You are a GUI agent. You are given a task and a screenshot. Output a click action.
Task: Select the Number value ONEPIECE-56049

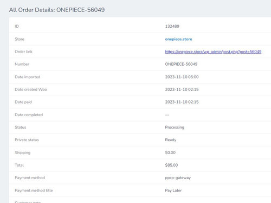(181, 64)
